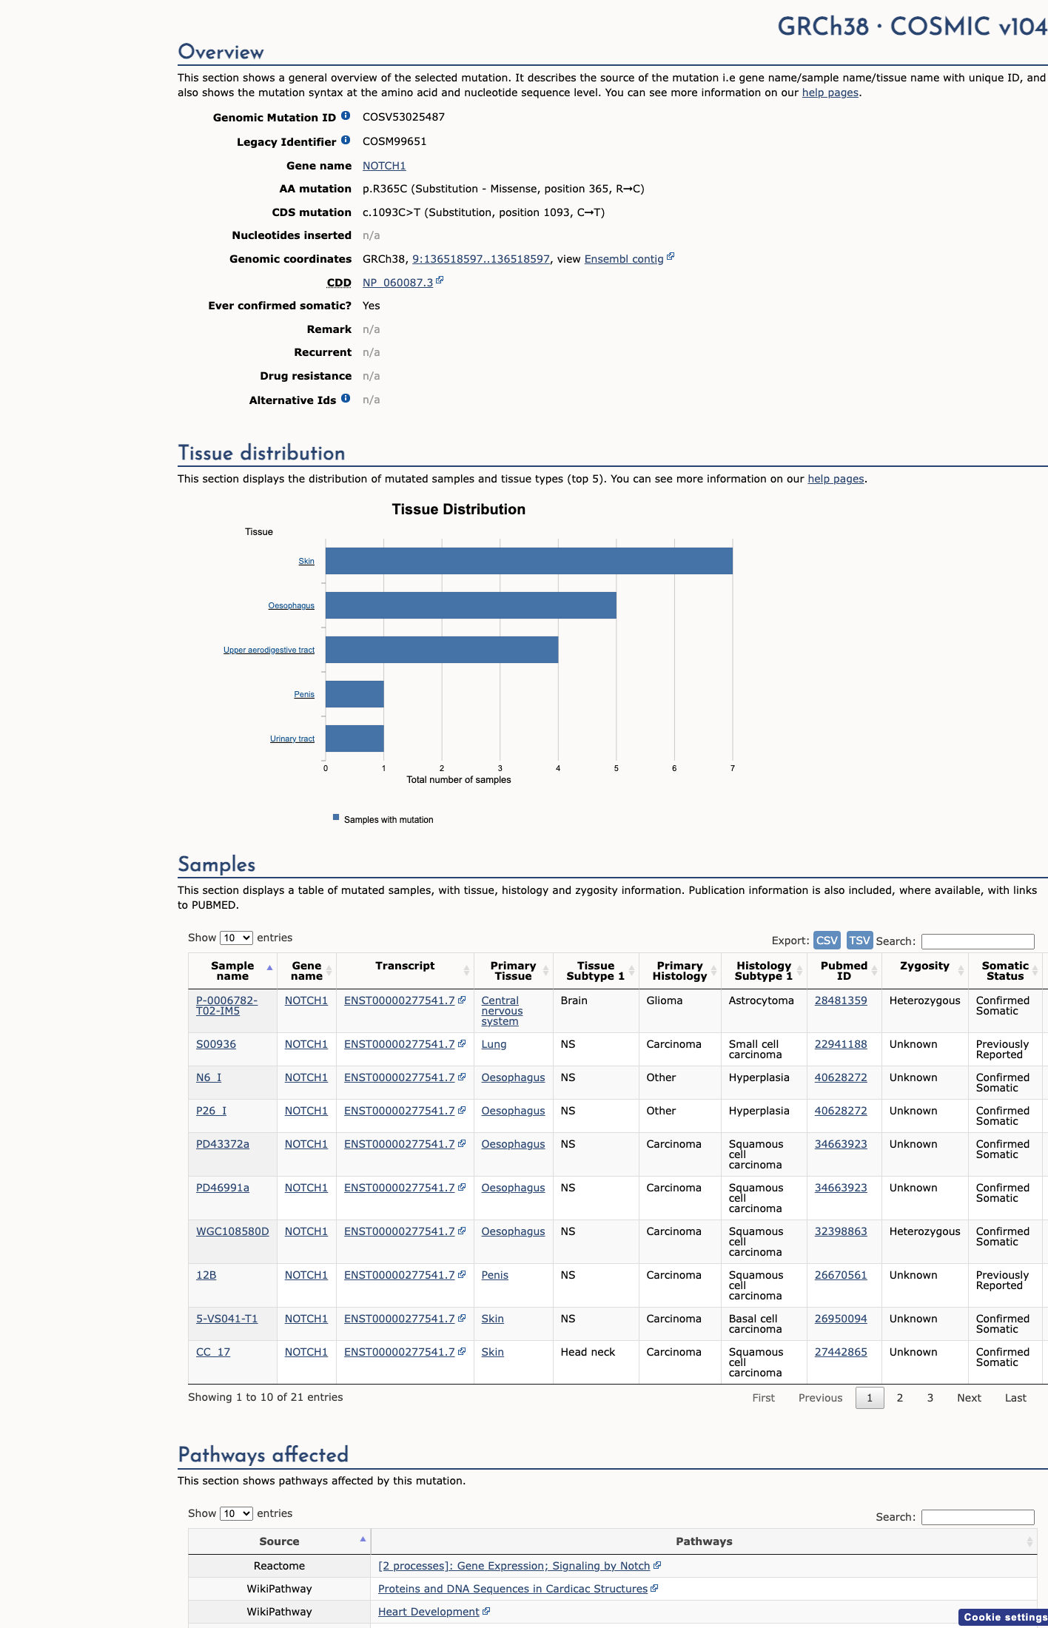
Task: Export samples table as CSV
Action: pos(827,941)
